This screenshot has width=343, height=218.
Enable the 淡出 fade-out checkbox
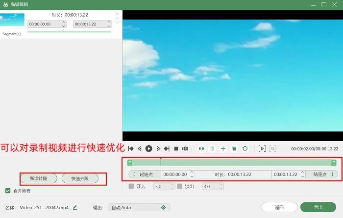click(x=180, y=186)
